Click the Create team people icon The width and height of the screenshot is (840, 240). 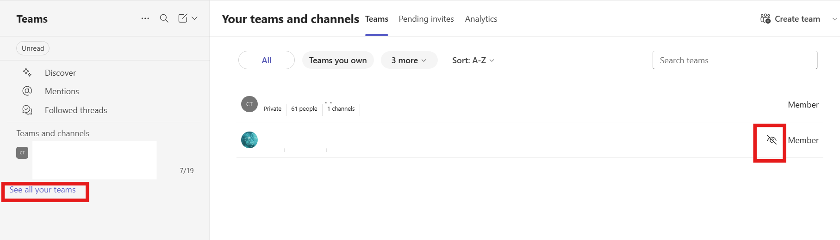point(765,19)
